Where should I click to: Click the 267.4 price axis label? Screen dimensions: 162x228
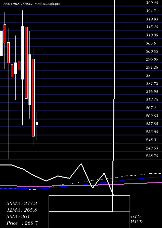click(151, 108)
